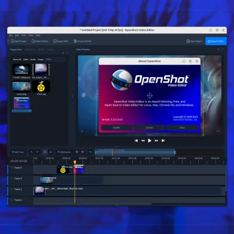Click the Redo arrow in the timeline toolbar
Viewport: 234px width, 234px height.
(x=37, y=152)
